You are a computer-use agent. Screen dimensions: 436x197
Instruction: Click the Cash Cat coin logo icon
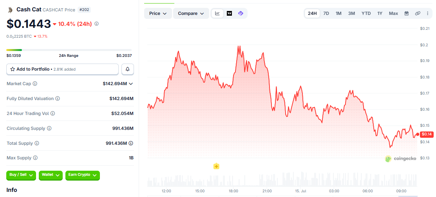pyautogui.click(x=10, y=10)
